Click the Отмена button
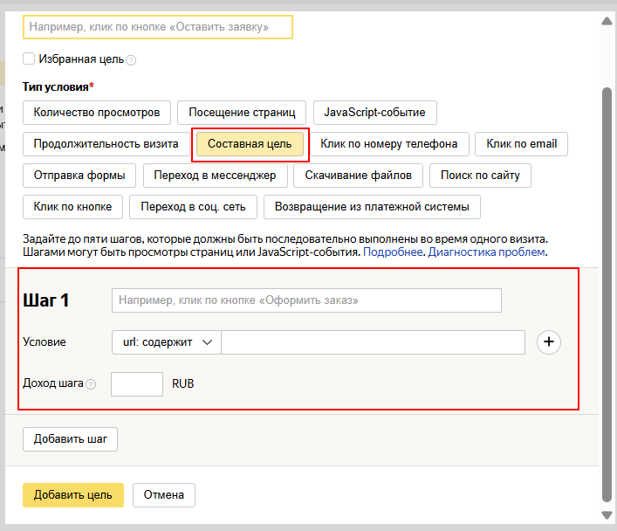Screen dimensions: 617x531 [x=164, y=495]
